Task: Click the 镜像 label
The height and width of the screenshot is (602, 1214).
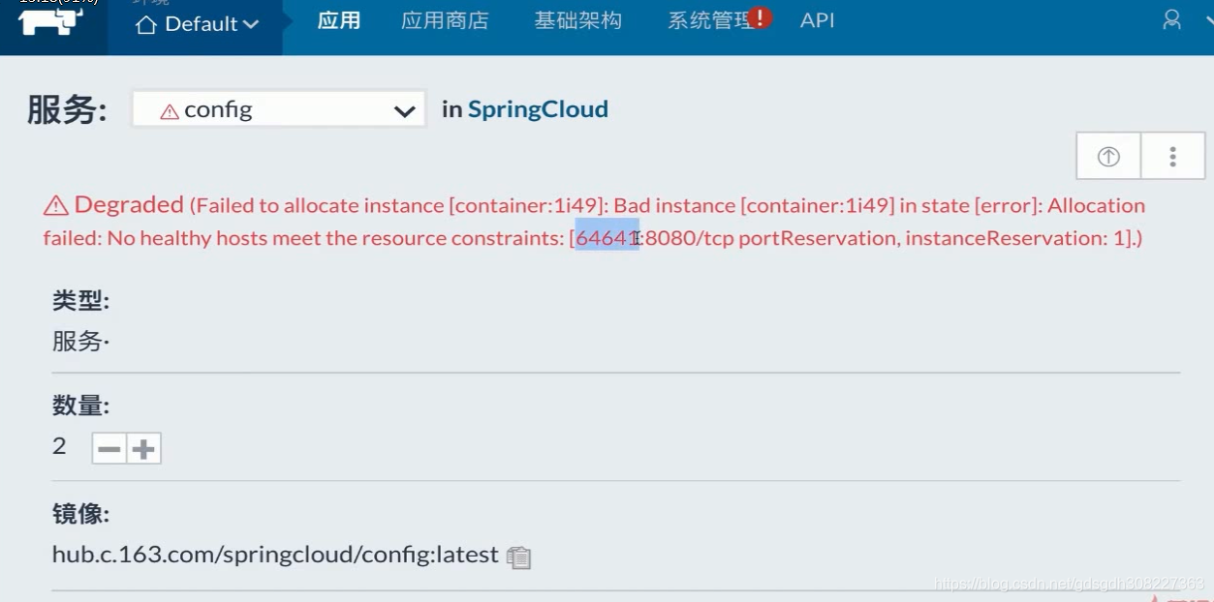Action: coord(80,514)
